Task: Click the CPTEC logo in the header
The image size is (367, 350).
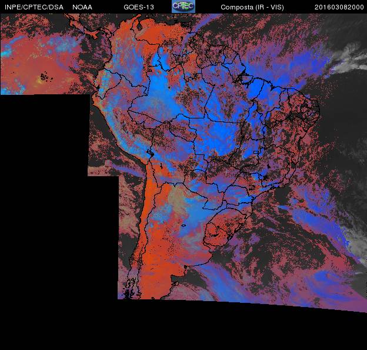Action: pyautogui.click(x=183, y=6)
